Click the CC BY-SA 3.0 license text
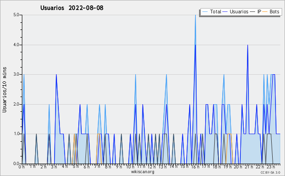This screenshot has width=285, height=176. tap(270, 172)
